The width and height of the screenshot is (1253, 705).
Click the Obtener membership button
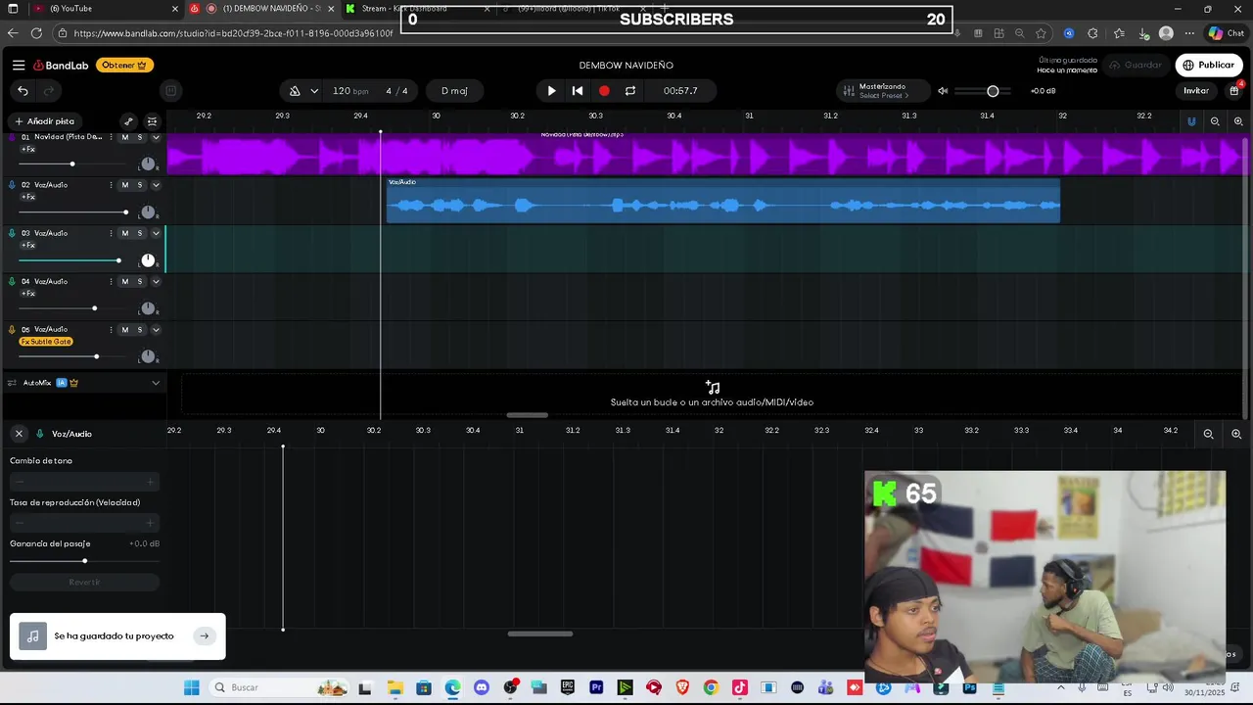(x=124, y=66)
